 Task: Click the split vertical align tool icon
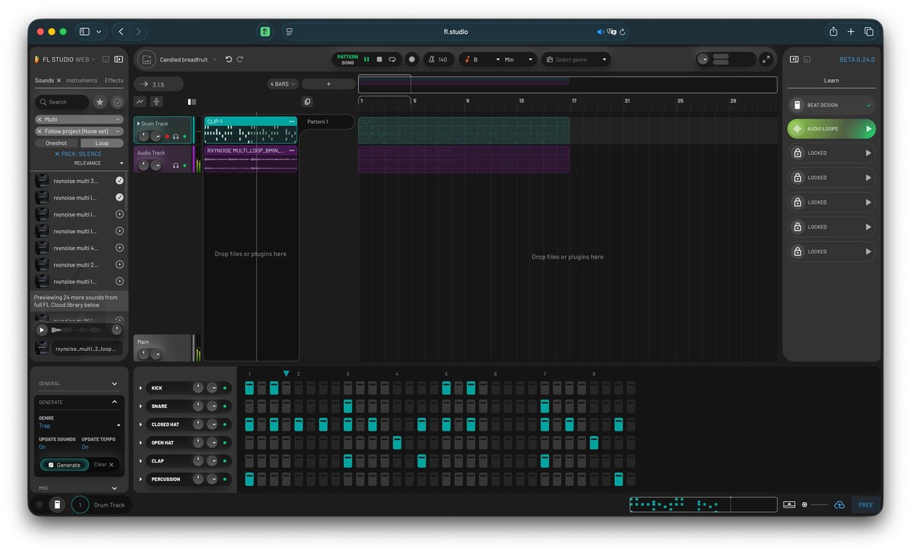156,101
